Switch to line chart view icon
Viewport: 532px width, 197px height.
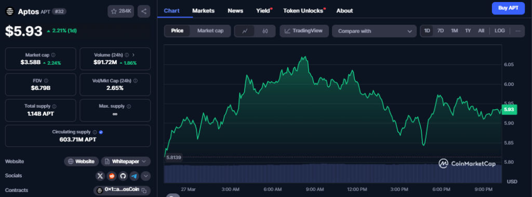click(x=245, y=31)
